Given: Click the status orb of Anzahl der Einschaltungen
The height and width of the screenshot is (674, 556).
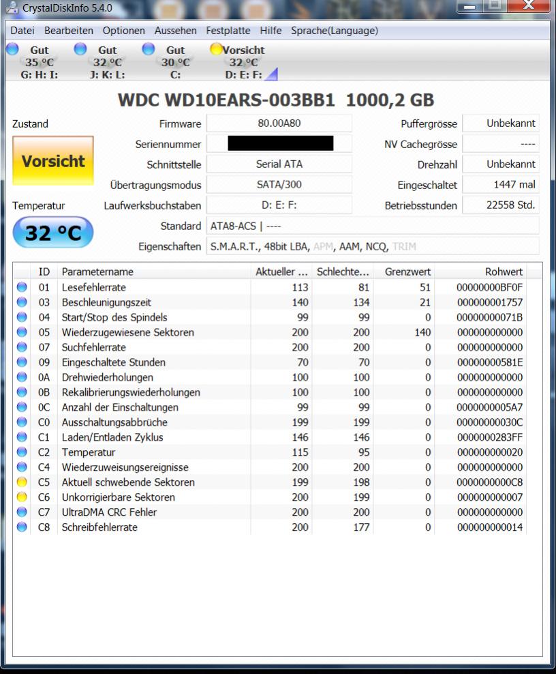Looking at the screenshot, I should coord(22,407).
